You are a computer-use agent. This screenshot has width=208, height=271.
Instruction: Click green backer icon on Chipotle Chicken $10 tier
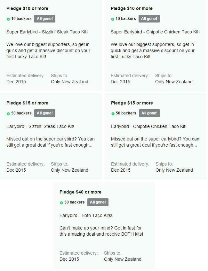(x=113, y=19)
